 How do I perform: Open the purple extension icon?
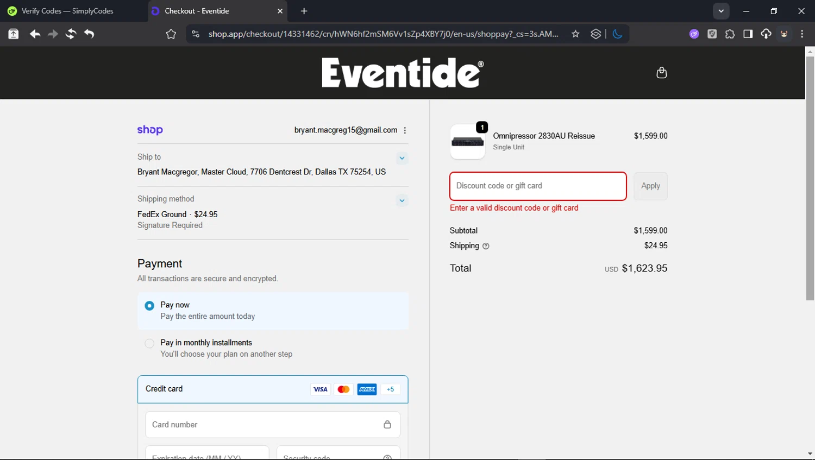(x=694, y=34)
